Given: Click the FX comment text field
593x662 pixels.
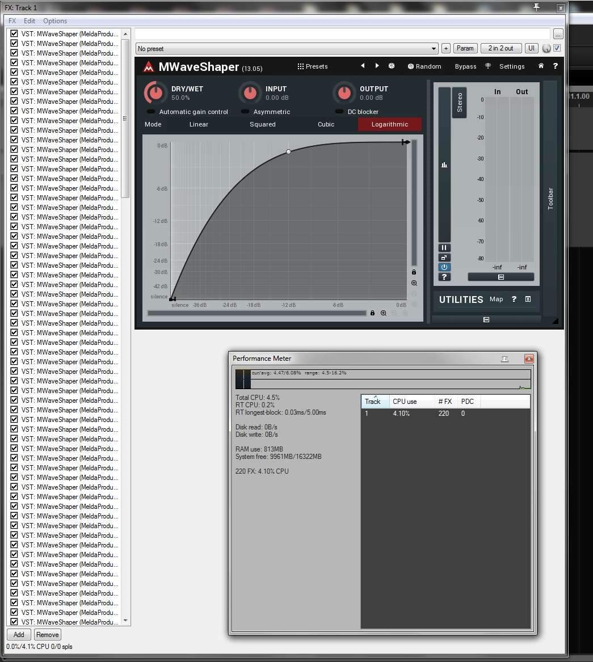Looking at the screenshot, I should click(x=343, y=34).
